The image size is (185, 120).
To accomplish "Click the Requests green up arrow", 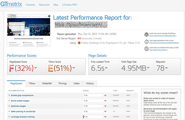I will [166, 68].
